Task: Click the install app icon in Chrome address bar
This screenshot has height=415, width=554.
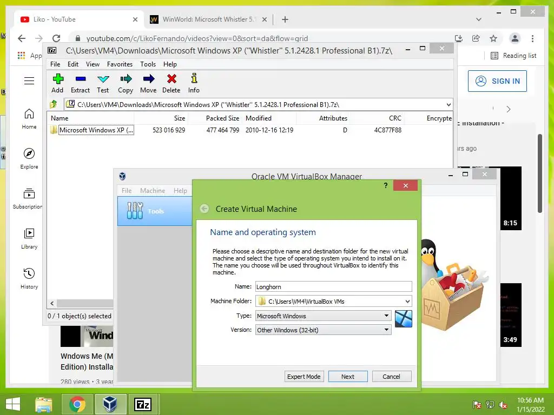Action: [x=459, y=38]
